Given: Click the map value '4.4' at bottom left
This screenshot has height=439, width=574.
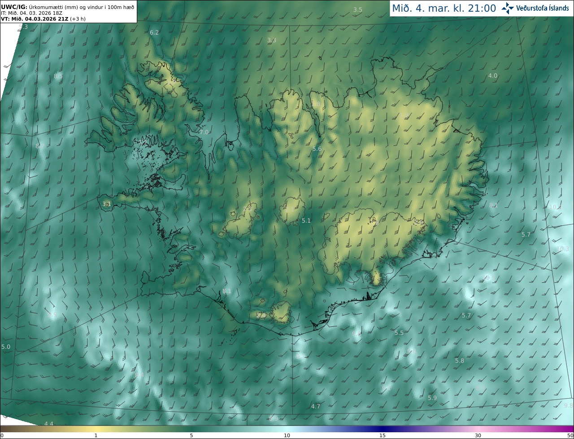Looking at the screenshot, I should pos(49,424).
